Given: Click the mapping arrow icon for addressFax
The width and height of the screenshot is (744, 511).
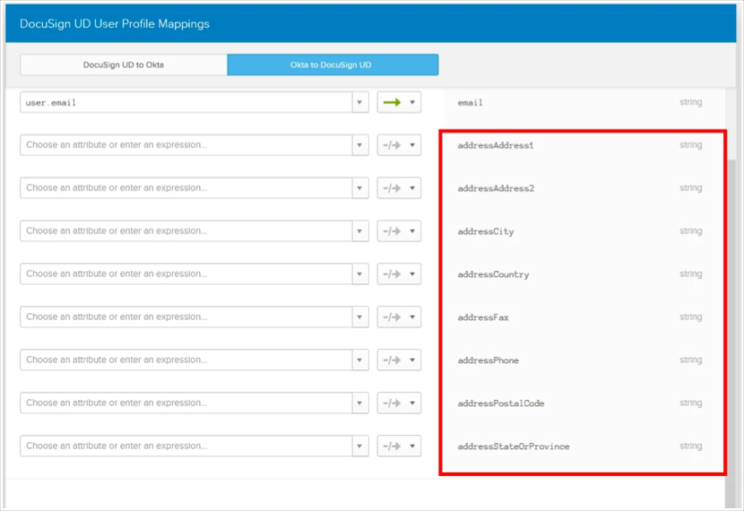Looking at the screenshot, I should coord(392,317).
